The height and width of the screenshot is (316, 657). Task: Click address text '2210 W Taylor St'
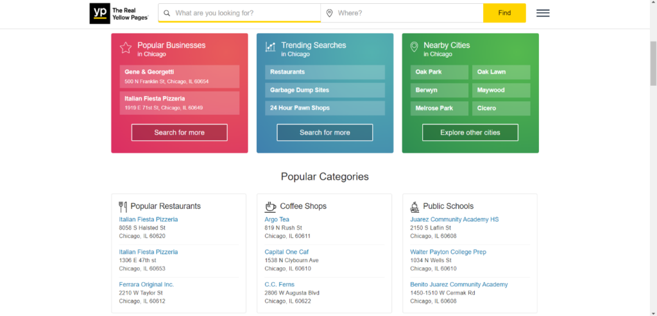[141, 293]
